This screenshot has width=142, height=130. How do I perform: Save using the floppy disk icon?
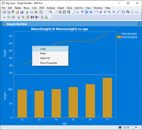[x=22, y=12]
